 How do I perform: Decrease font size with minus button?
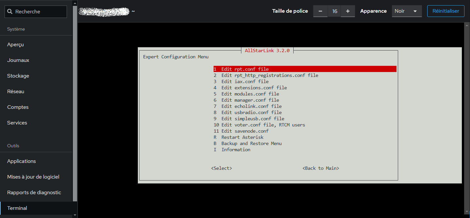pyautogui.click(x=320, y=11)
